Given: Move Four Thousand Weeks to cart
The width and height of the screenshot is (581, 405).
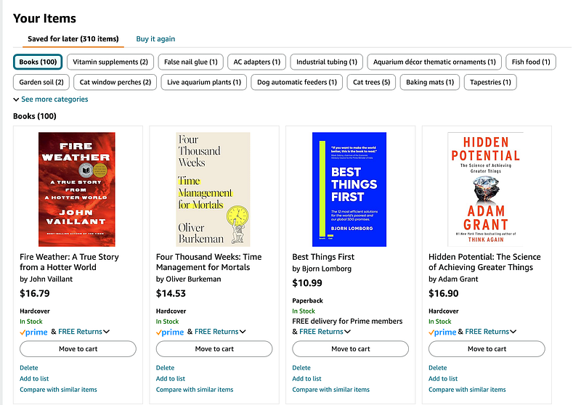Looking at the screenshot, I should pyautogui.click(x=214, y=348).
